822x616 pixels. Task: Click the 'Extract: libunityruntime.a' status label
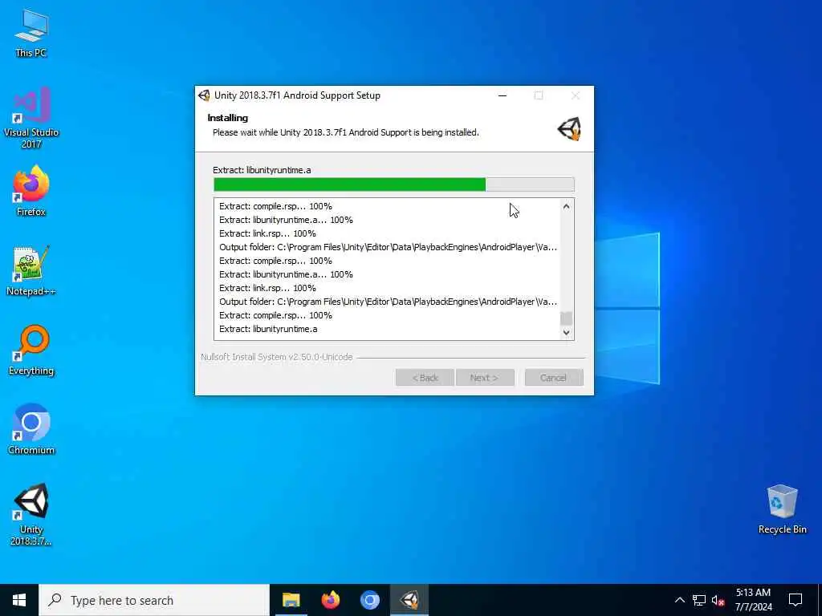pyautogui.click(x=262, y=170)
